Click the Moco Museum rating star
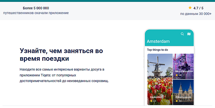 (x=177, y=75)
